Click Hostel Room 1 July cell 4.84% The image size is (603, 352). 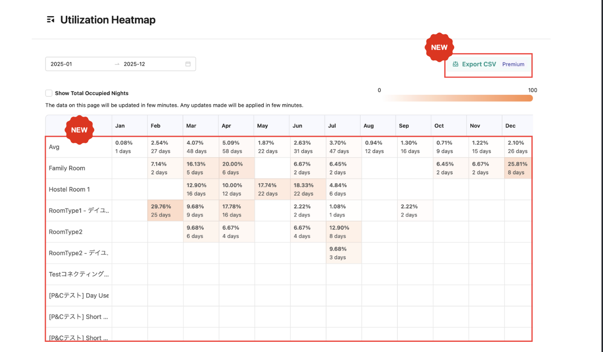pyautogui.click(x=344, y=189)
